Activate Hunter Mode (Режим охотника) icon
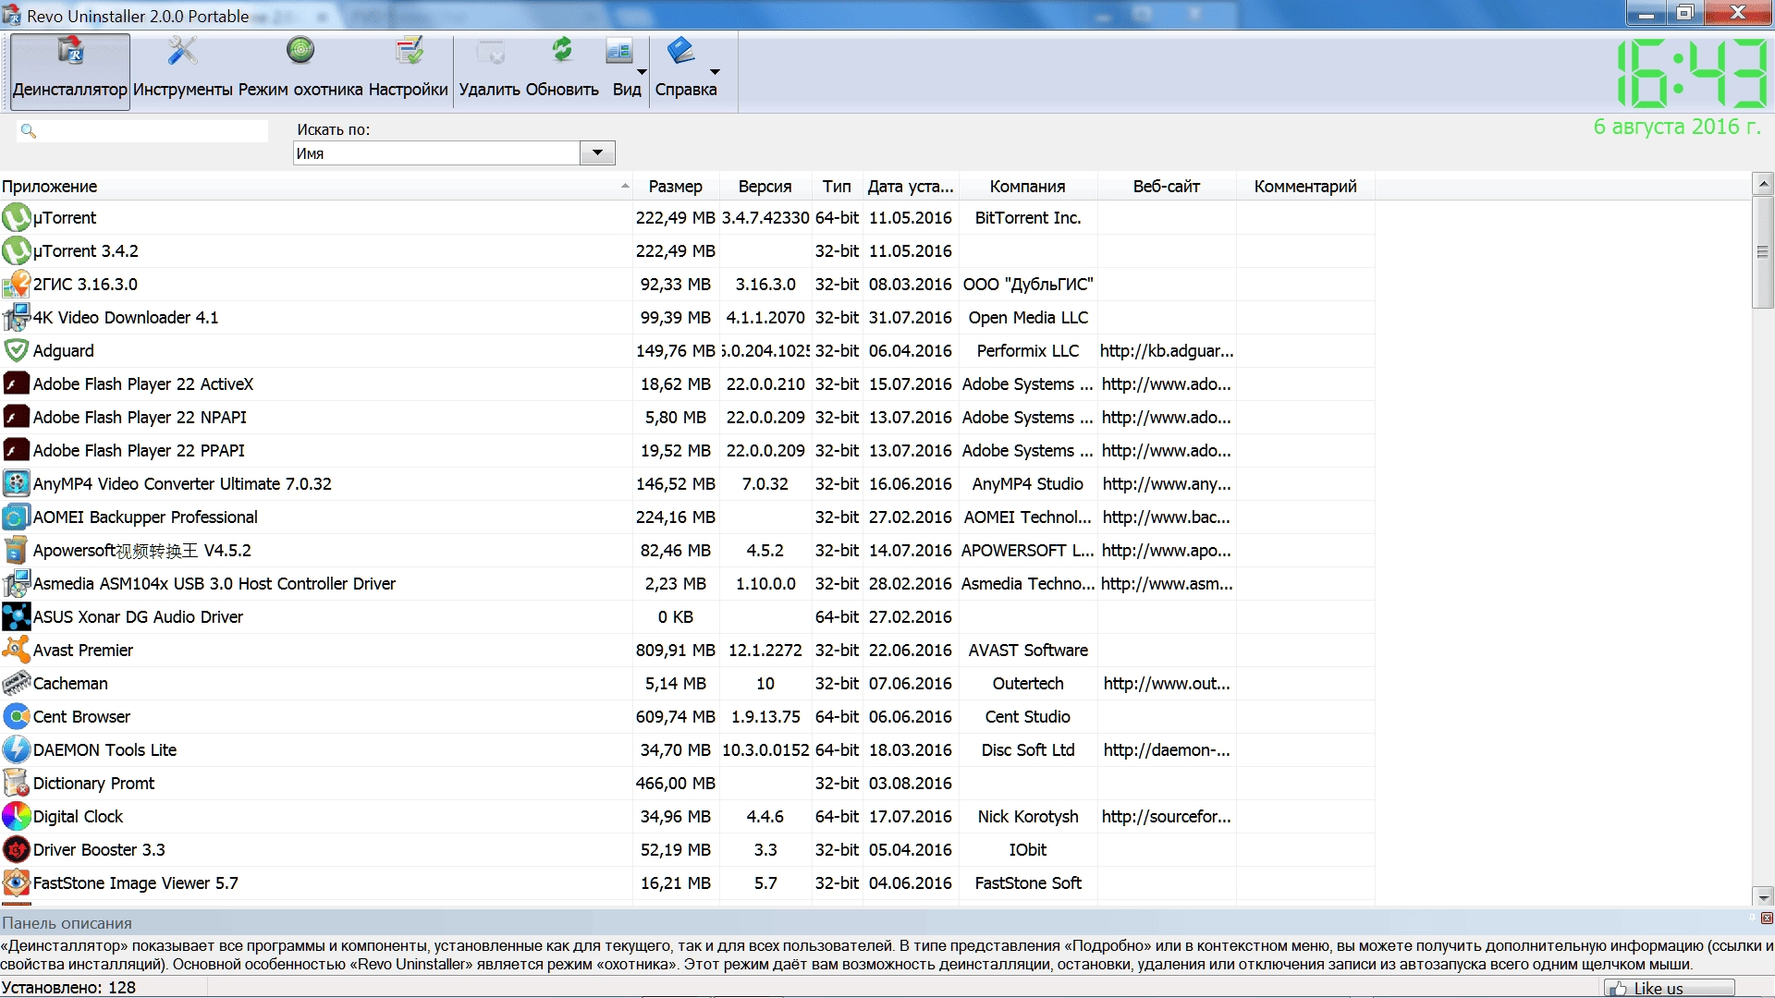 (300, 52)
